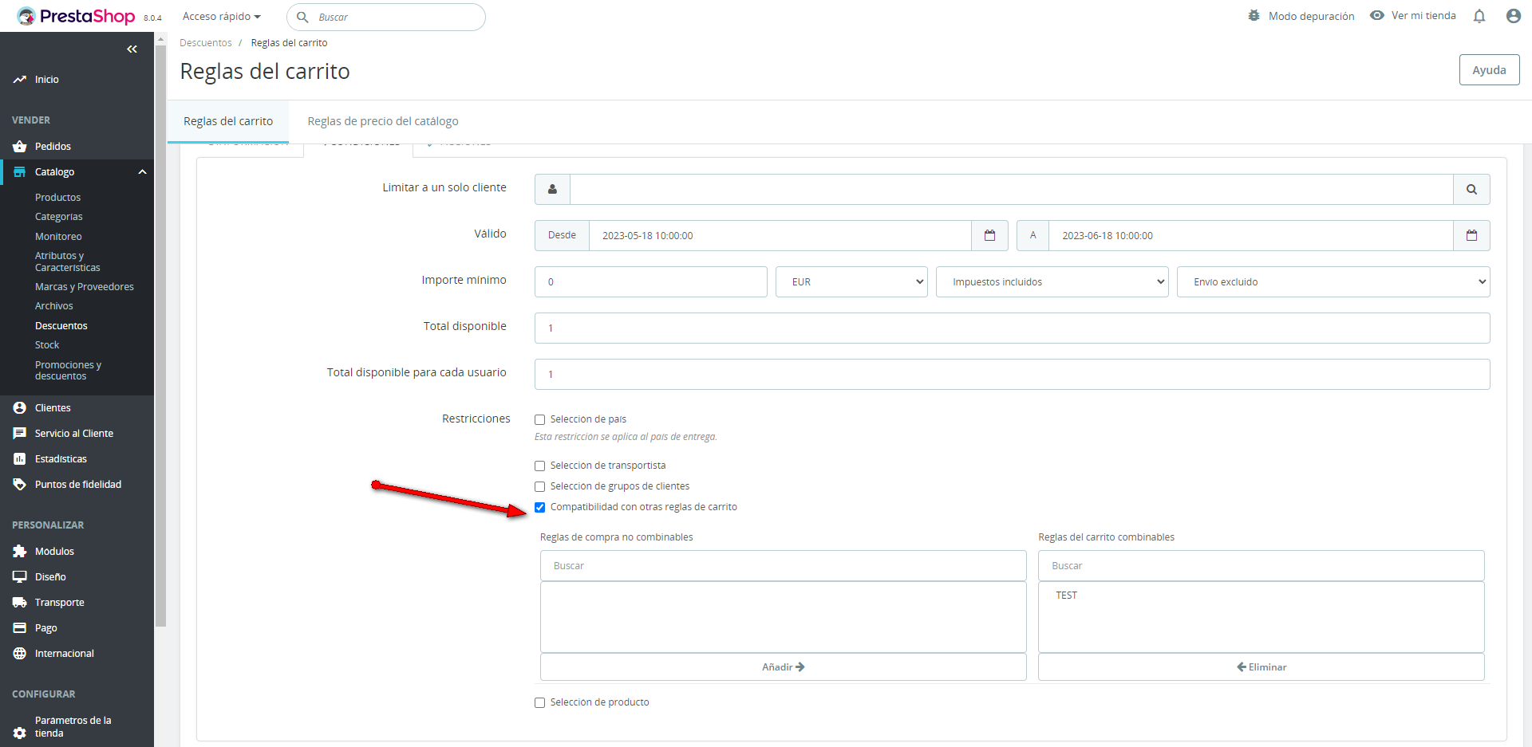Enable Seleccion de producto restriction
Viewport: 1532px width, 747px height.
tap(539, 702)
